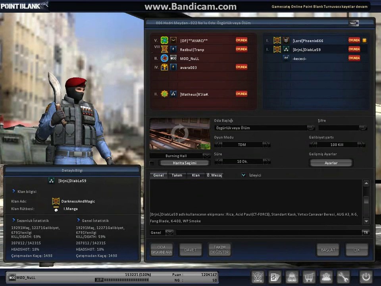Click Harita Seçimi button
This screenshot has height=286, width=381.
tap(185, 163)
